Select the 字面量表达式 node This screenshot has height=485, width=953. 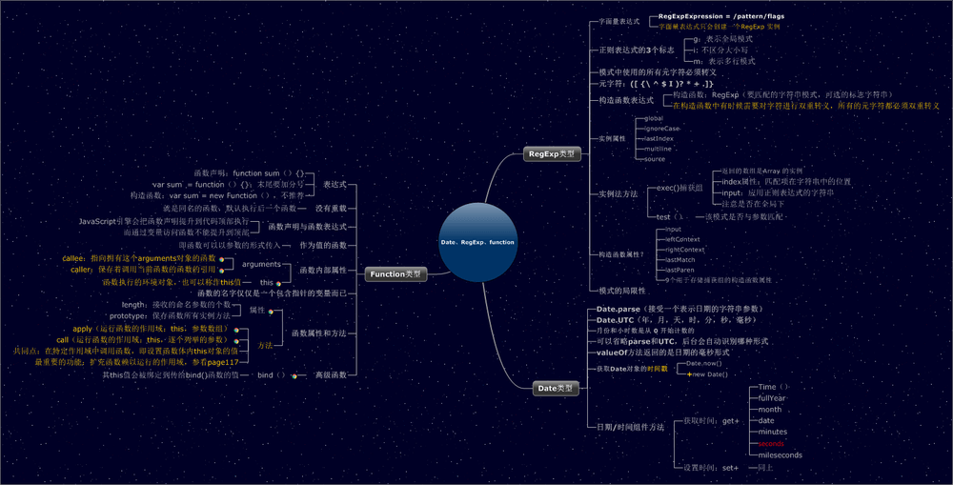(618, 21)
